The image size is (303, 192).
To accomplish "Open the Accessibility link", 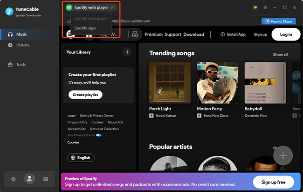I will 76,129.
